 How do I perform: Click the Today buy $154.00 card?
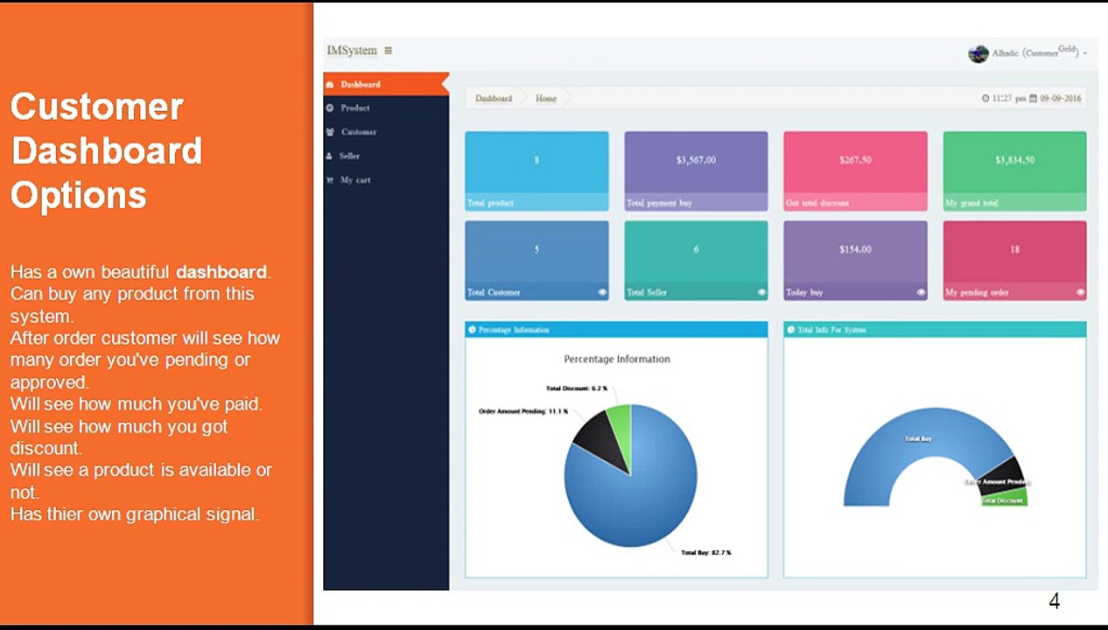click(x=855, y=261)
